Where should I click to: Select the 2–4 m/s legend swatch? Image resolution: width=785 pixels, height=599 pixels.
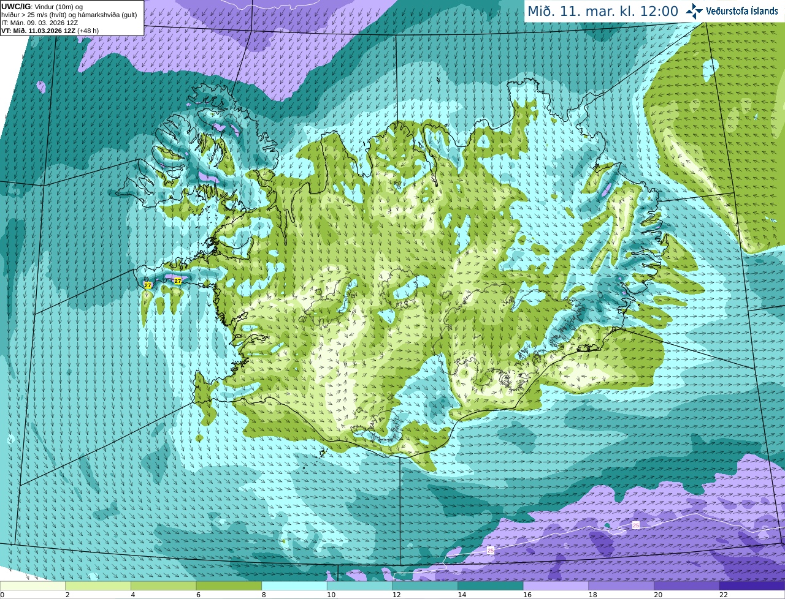98,586
